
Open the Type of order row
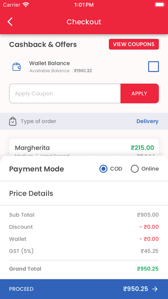(x=84, y=121)
